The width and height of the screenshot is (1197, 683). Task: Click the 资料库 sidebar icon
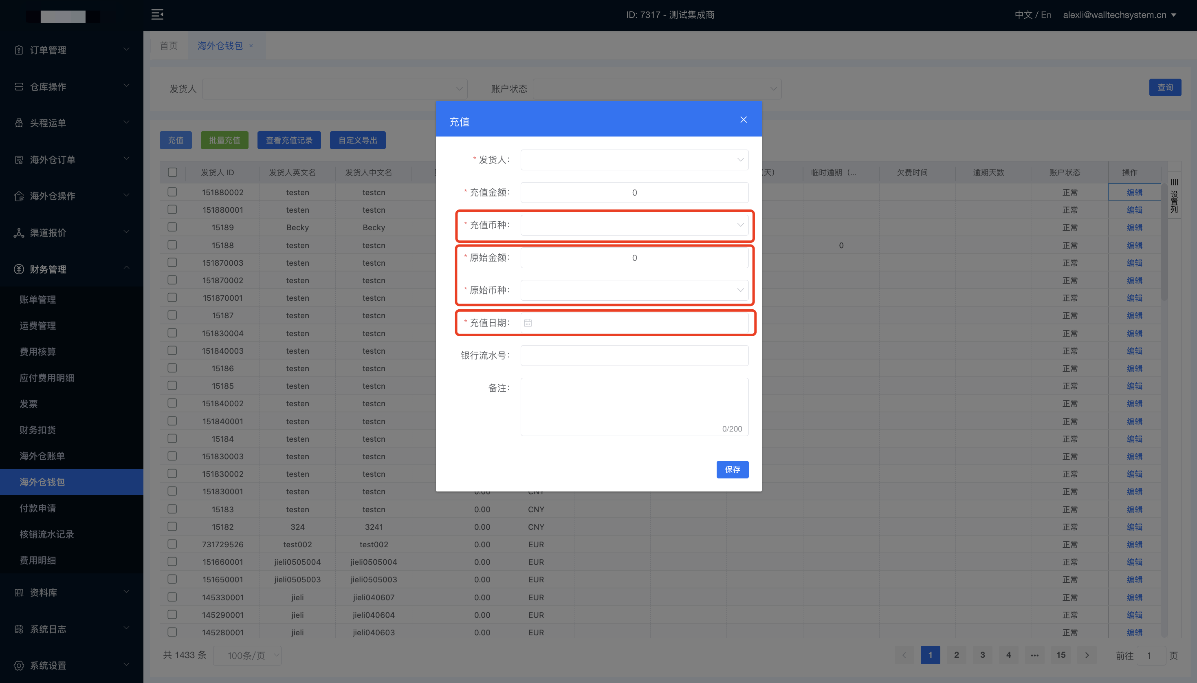(19, 593)
